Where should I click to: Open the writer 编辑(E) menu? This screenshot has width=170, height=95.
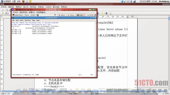click(11, 7)
